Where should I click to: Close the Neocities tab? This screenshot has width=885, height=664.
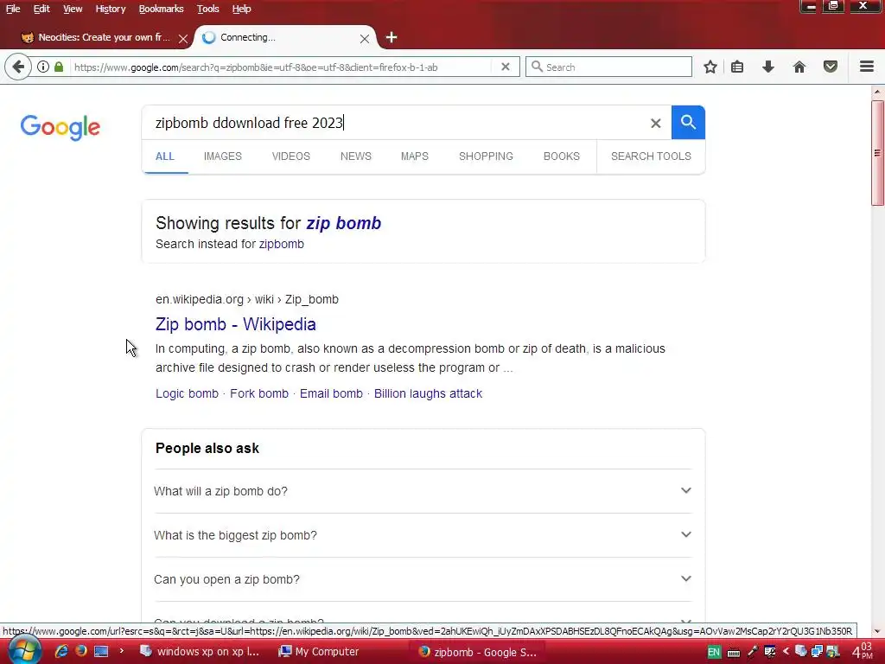[x=183, y=38]
